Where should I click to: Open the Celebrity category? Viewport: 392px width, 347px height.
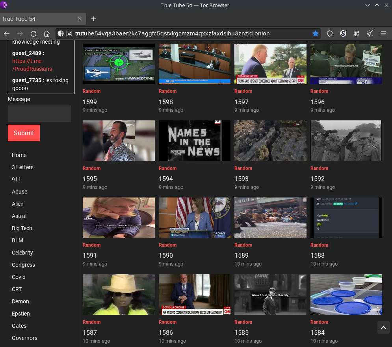click(x=22, y=253)
